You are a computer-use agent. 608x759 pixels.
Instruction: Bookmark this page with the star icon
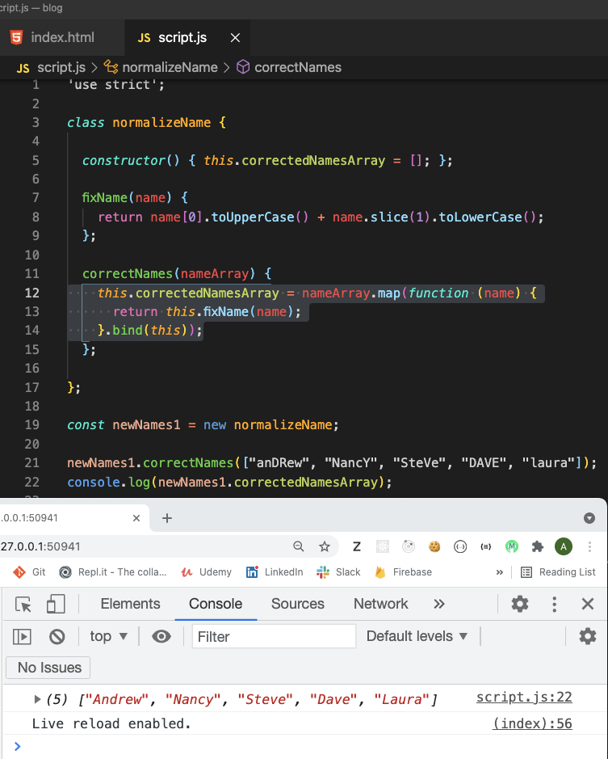point(325,546)
